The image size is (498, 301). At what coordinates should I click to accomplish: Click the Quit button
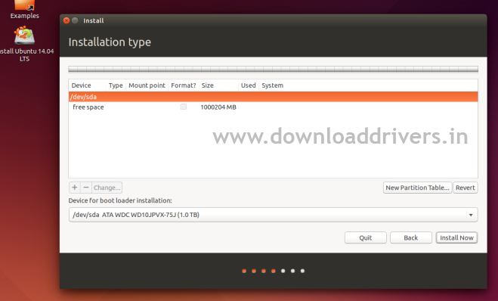[x=366, y=237]
